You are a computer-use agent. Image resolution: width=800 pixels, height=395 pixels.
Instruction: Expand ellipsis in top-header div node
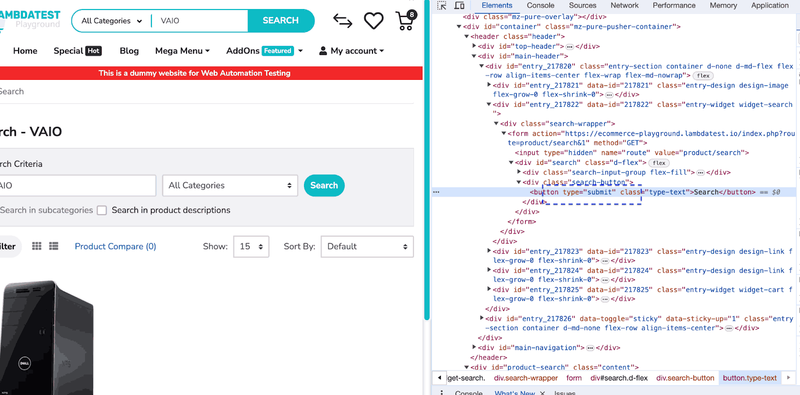click(x=569, y=46)
